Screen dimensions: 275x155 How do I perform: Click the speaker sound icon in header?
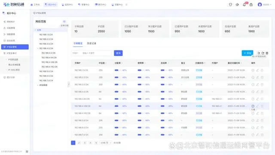point(237,5)
